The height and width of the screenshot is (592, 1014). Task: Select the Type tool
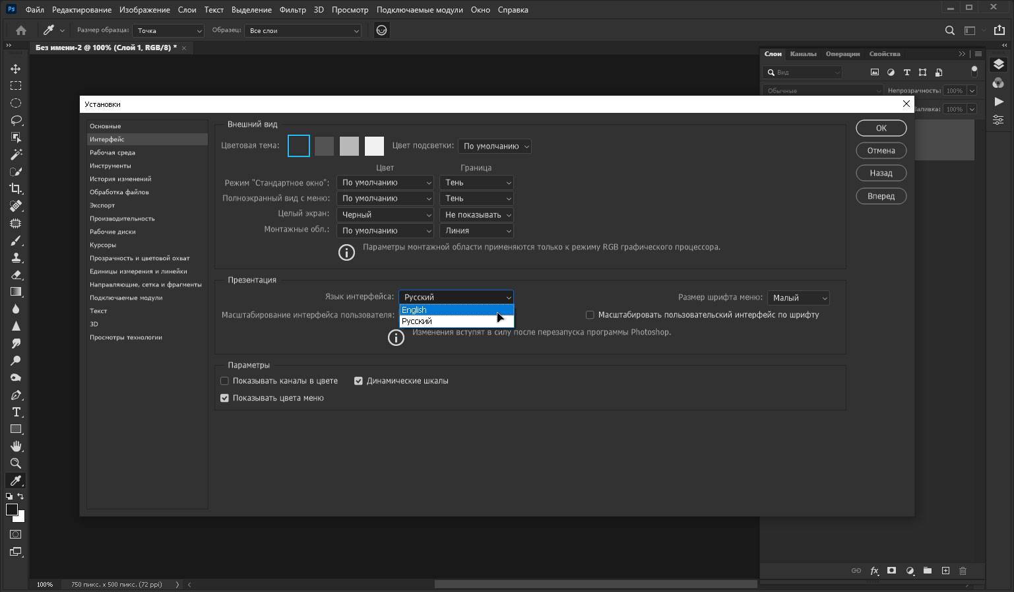[16, 412]
